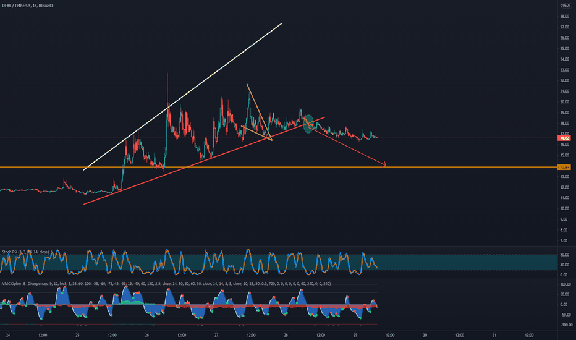The width and height of the screenshot is (576, 340).
Task: Click the 50.00 level on VMC scale
Action: 565,294
